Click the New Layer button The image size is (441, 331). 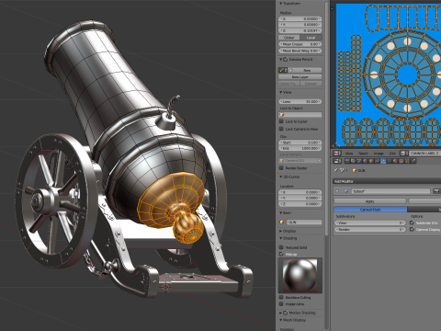(x=300, y=77)
